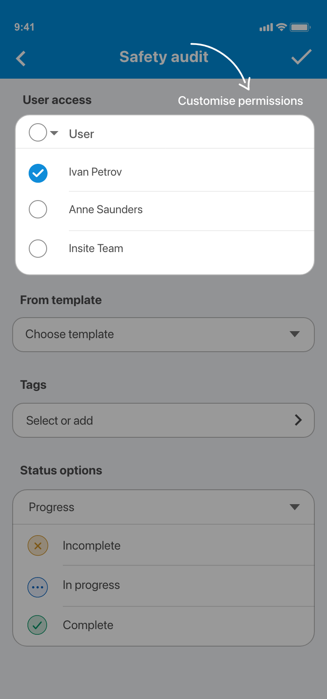Tap the Anne Saunders name row

pyautogui.click(x=106, y=210)
